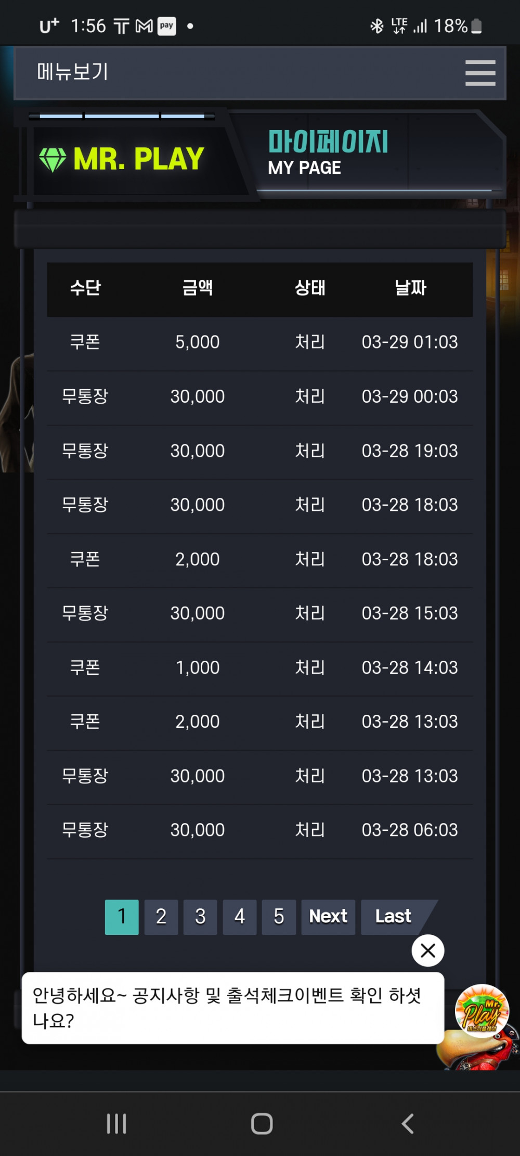This screenshot has height=1156, width=520.
Task: Open the hamburger menu icon
Action: coord(480,72)
